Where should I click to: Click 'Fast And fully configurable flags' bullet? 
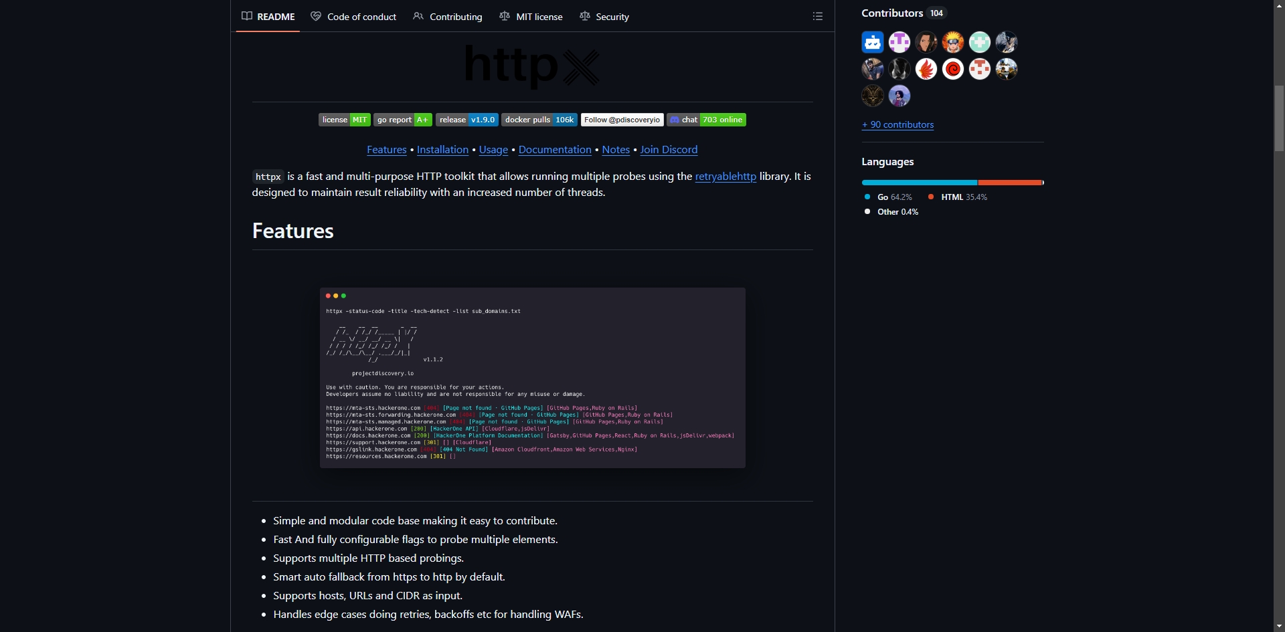click(x=416, y=540)
